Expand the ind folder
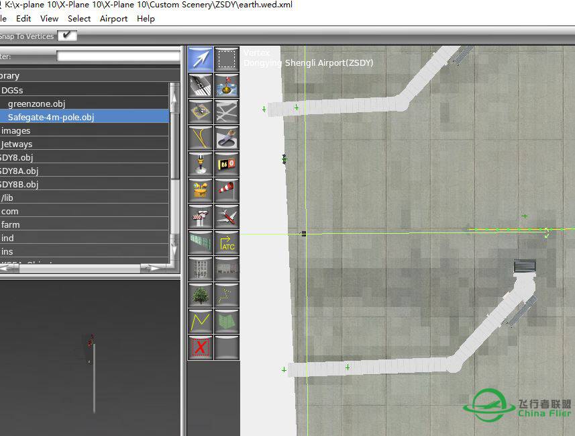Image resolution: width=575 pixels, height=436 pixels. 85,238
